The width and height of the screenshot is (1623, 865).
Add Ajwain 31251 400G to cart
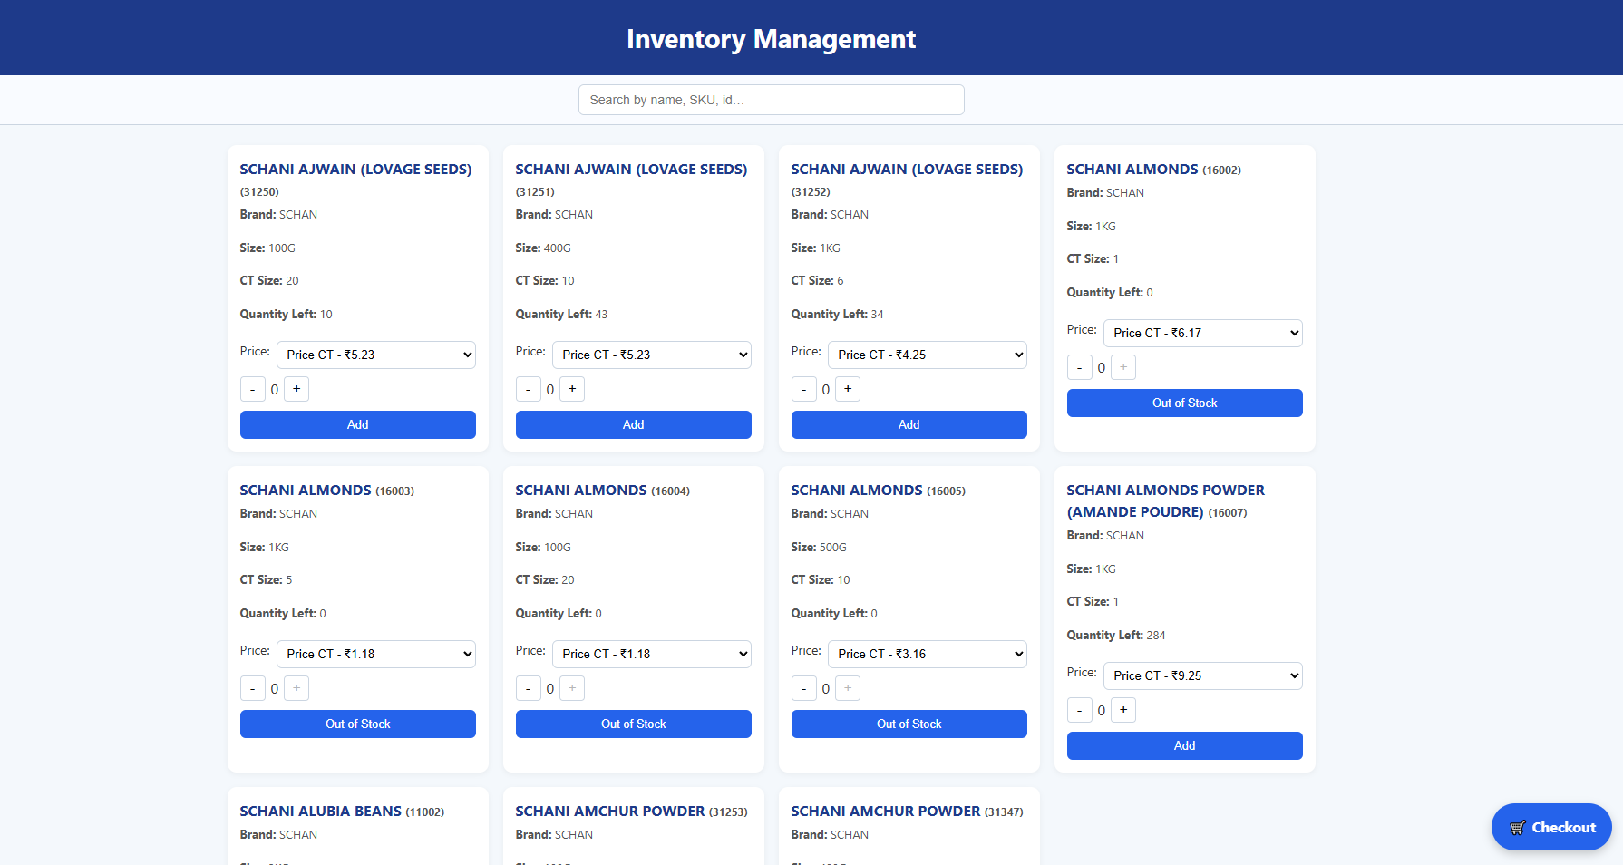point(633,424)
